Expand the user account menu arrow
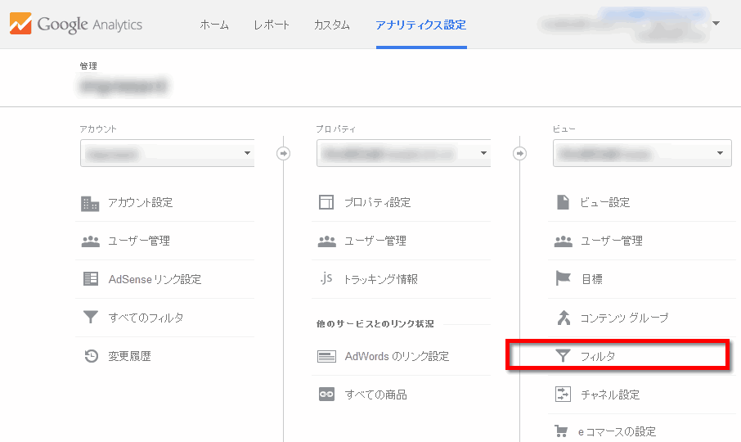The image size is (741, 442). (716, 23)
